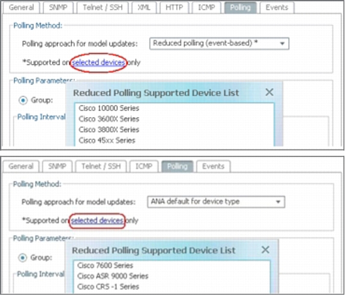Open the Telnet / SSH tab in lower panel

coord(101,166)
